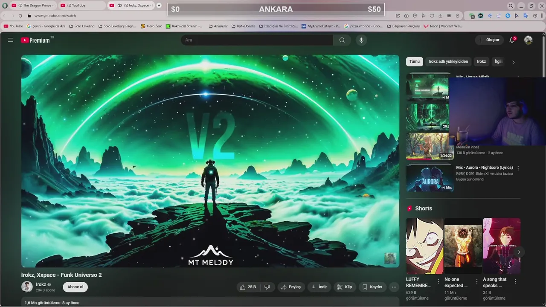546x307 pixels.
Task: Open the Hero Zero bookmark
Action: pyautogui.click(x=151, y=26)
